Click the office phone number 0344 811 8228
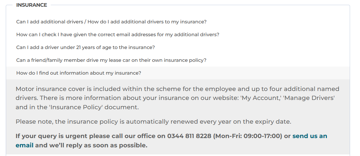This screenshot has height=156, width=360. 189,136
